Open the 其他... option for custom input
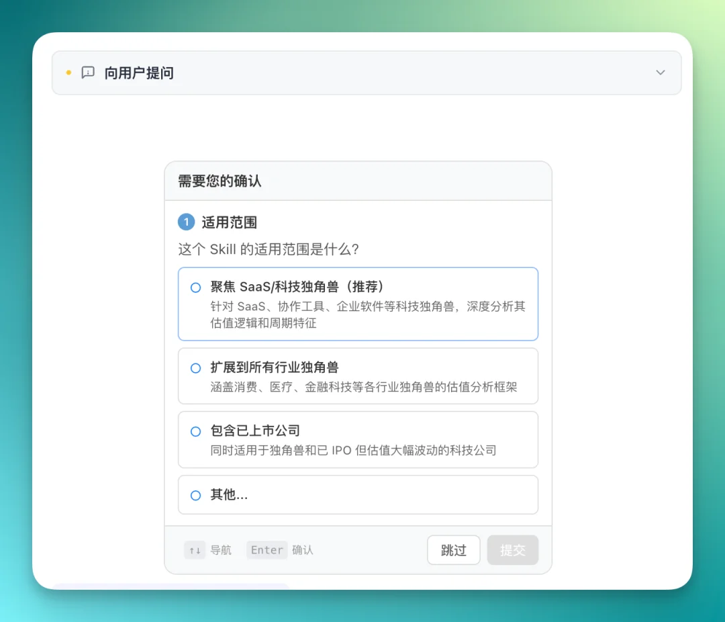Screen dimensions: 725x622 [x=358, y=495]
